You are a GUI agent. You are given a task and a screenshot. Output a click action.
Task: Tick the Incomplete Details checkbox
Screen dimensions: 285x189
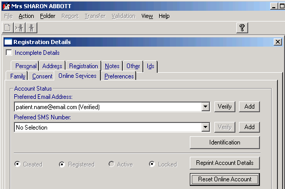pos(9,53)
